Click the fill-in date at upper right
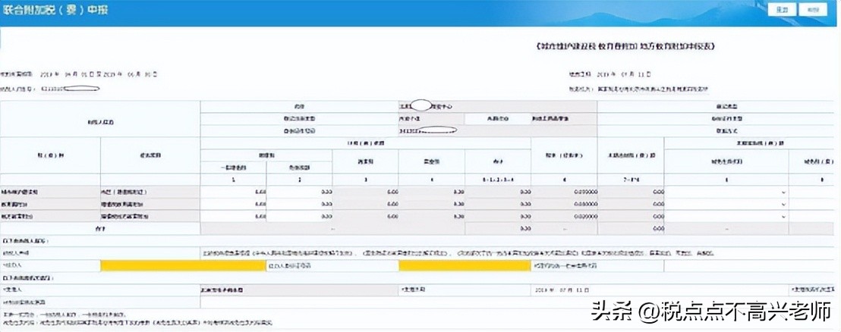 pyautogui.click(x=624, y=74)
